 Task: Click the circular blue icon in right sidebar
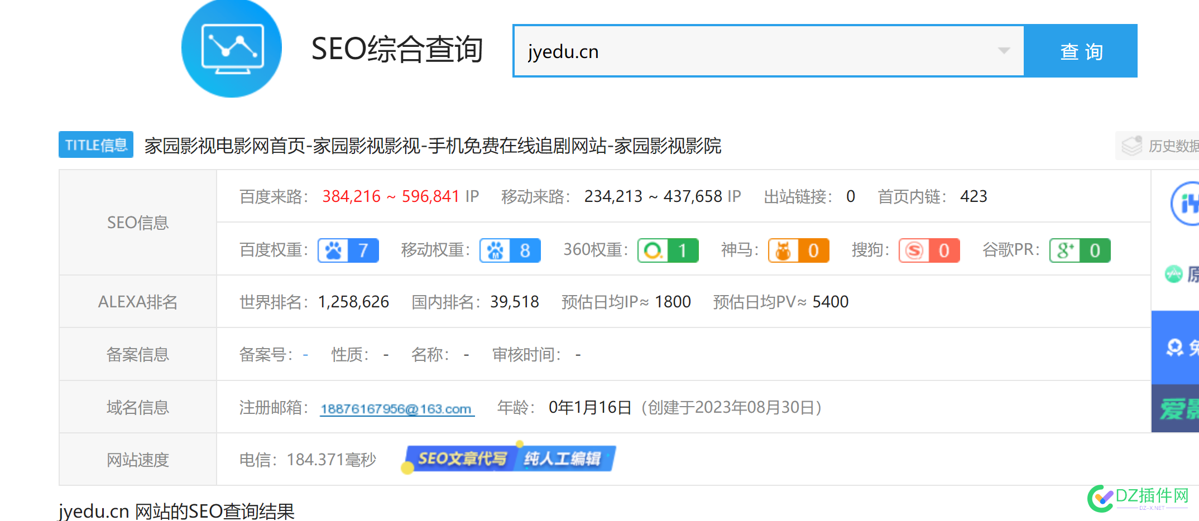click(1186, 204)
